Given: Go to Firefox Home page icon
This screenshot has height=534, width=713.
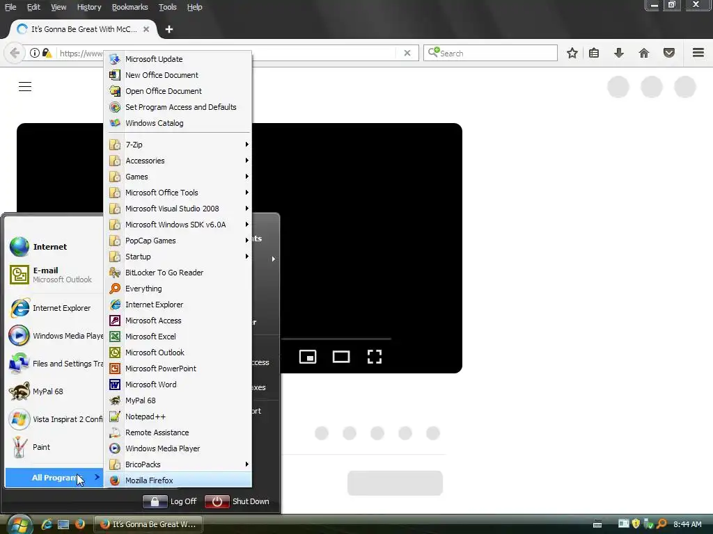Looking at the screenshot, I should (x=644, y=53).
